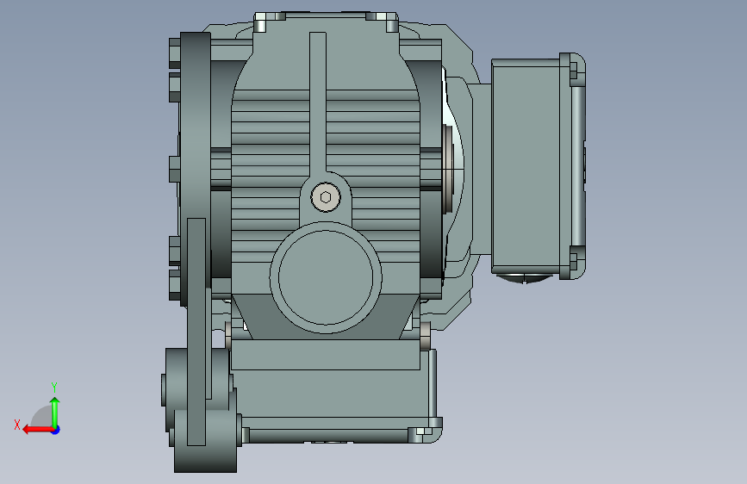Select the vertical rib above the hex screw

tap(318, 102)
